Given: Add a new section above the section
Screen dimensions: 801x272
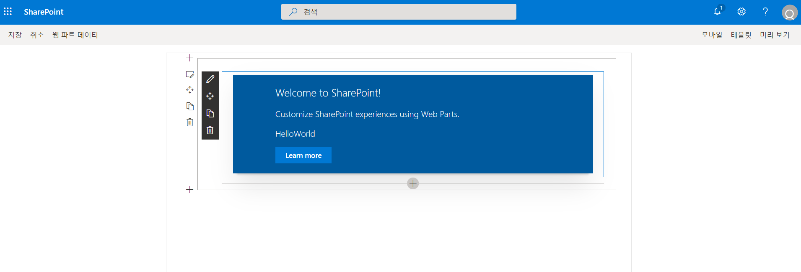Looking at the screenshot, I should pyautogui.click(x=189, y=58).
